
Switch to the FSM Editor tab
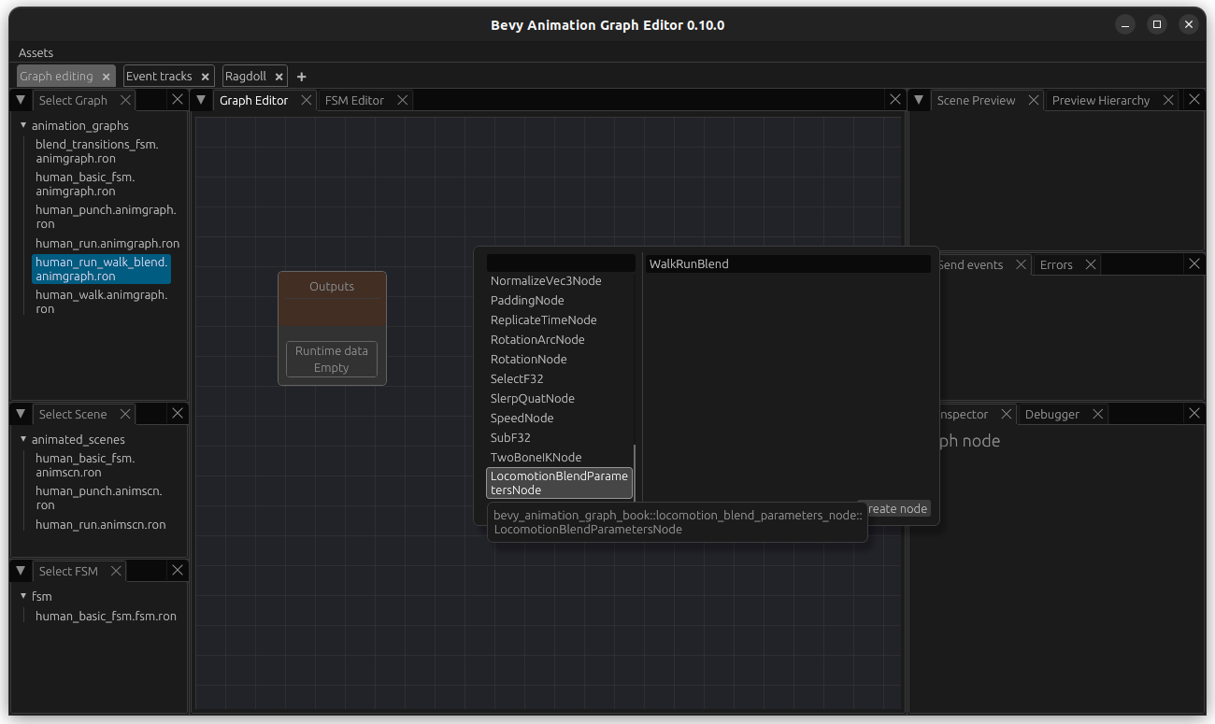357,100
